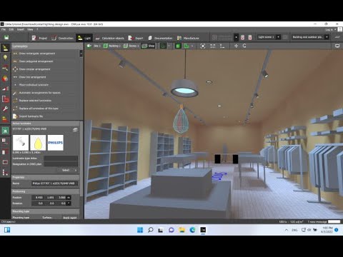Screen dimensions: 343x257
Task: Switch to the Manufacturer tab
Action: click(188, 38)
